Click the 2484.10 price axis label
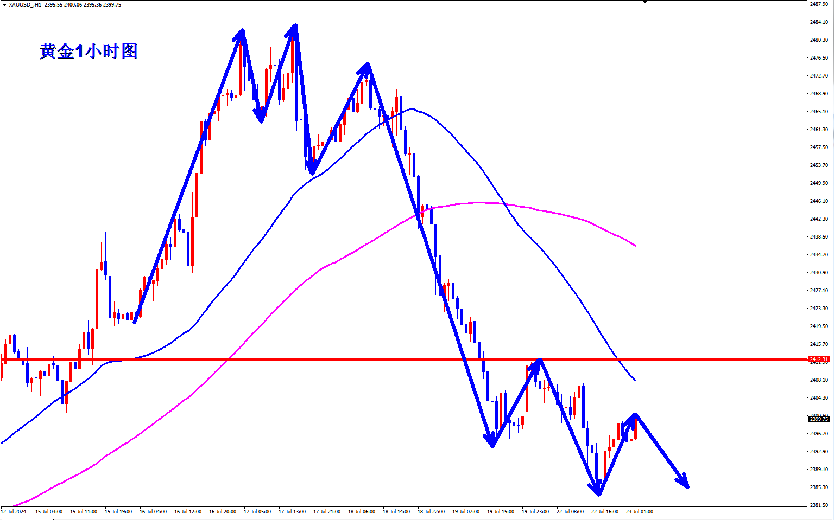This screenshot has width=834, height=520. [819, 22]
